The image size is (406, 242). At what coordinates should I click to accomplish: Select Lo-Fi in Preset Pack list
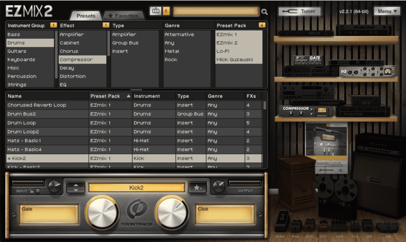tap(239, 51)
